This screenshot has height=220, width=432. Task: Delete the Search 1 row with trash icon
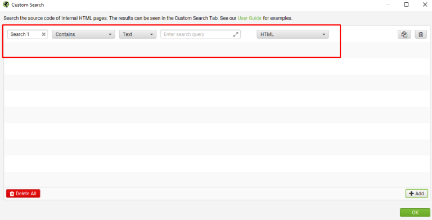(421, 34)
